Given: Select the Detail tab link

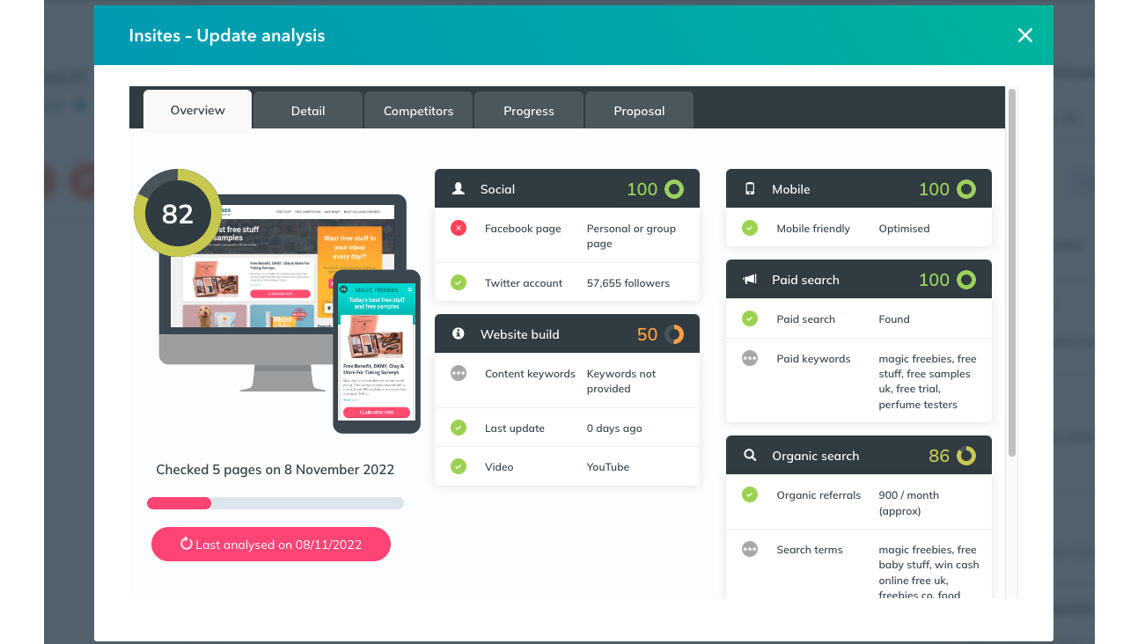Looking at the screenshot, I should [x=307, y=110].
